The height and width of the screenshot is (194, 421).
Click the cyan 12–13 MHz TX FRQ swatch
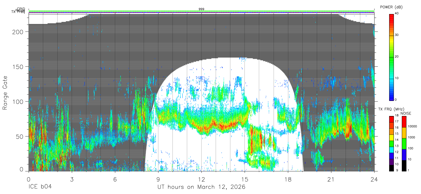(x=392, y=150)
